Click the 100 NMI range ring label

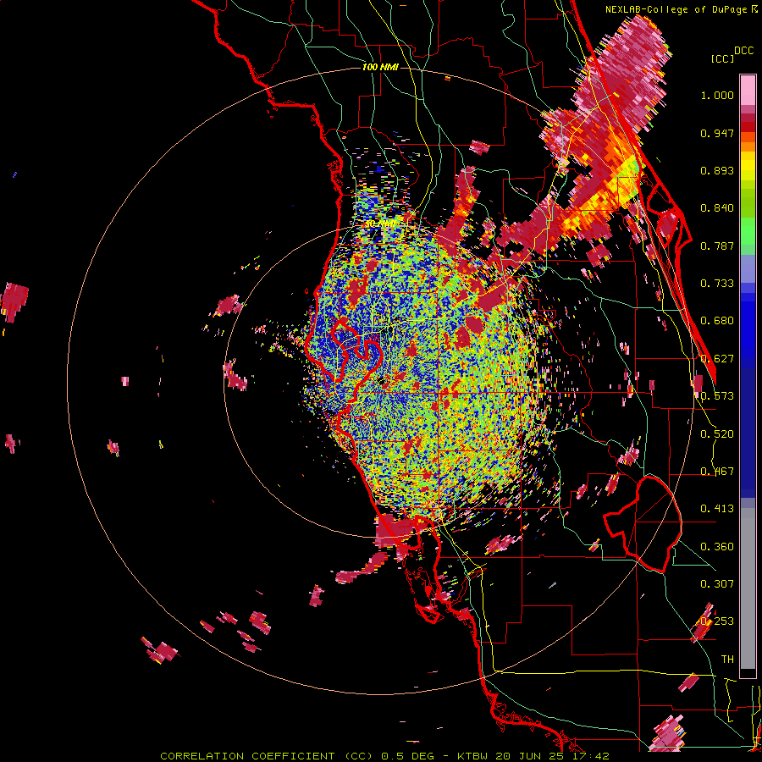[380, 67]
